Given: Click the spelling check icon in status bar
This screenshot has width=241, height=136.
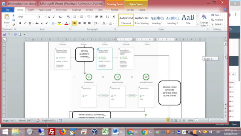Looking at the screenshot, I should point(38,121).
